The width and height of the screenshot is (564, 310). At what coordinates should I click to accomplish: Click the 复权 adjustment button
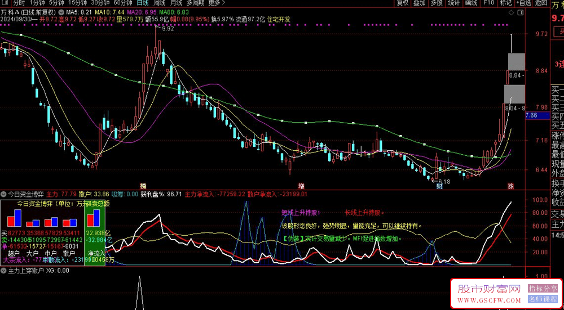(x=403, y=3)
